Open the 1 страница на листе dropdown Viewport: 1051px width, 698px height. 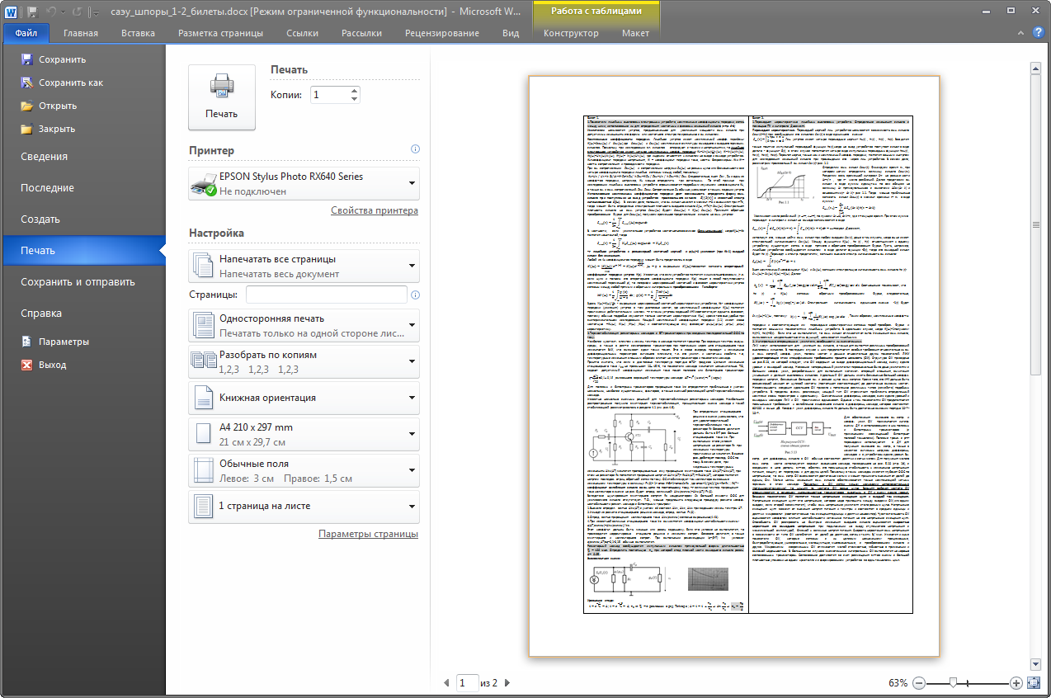304,507
